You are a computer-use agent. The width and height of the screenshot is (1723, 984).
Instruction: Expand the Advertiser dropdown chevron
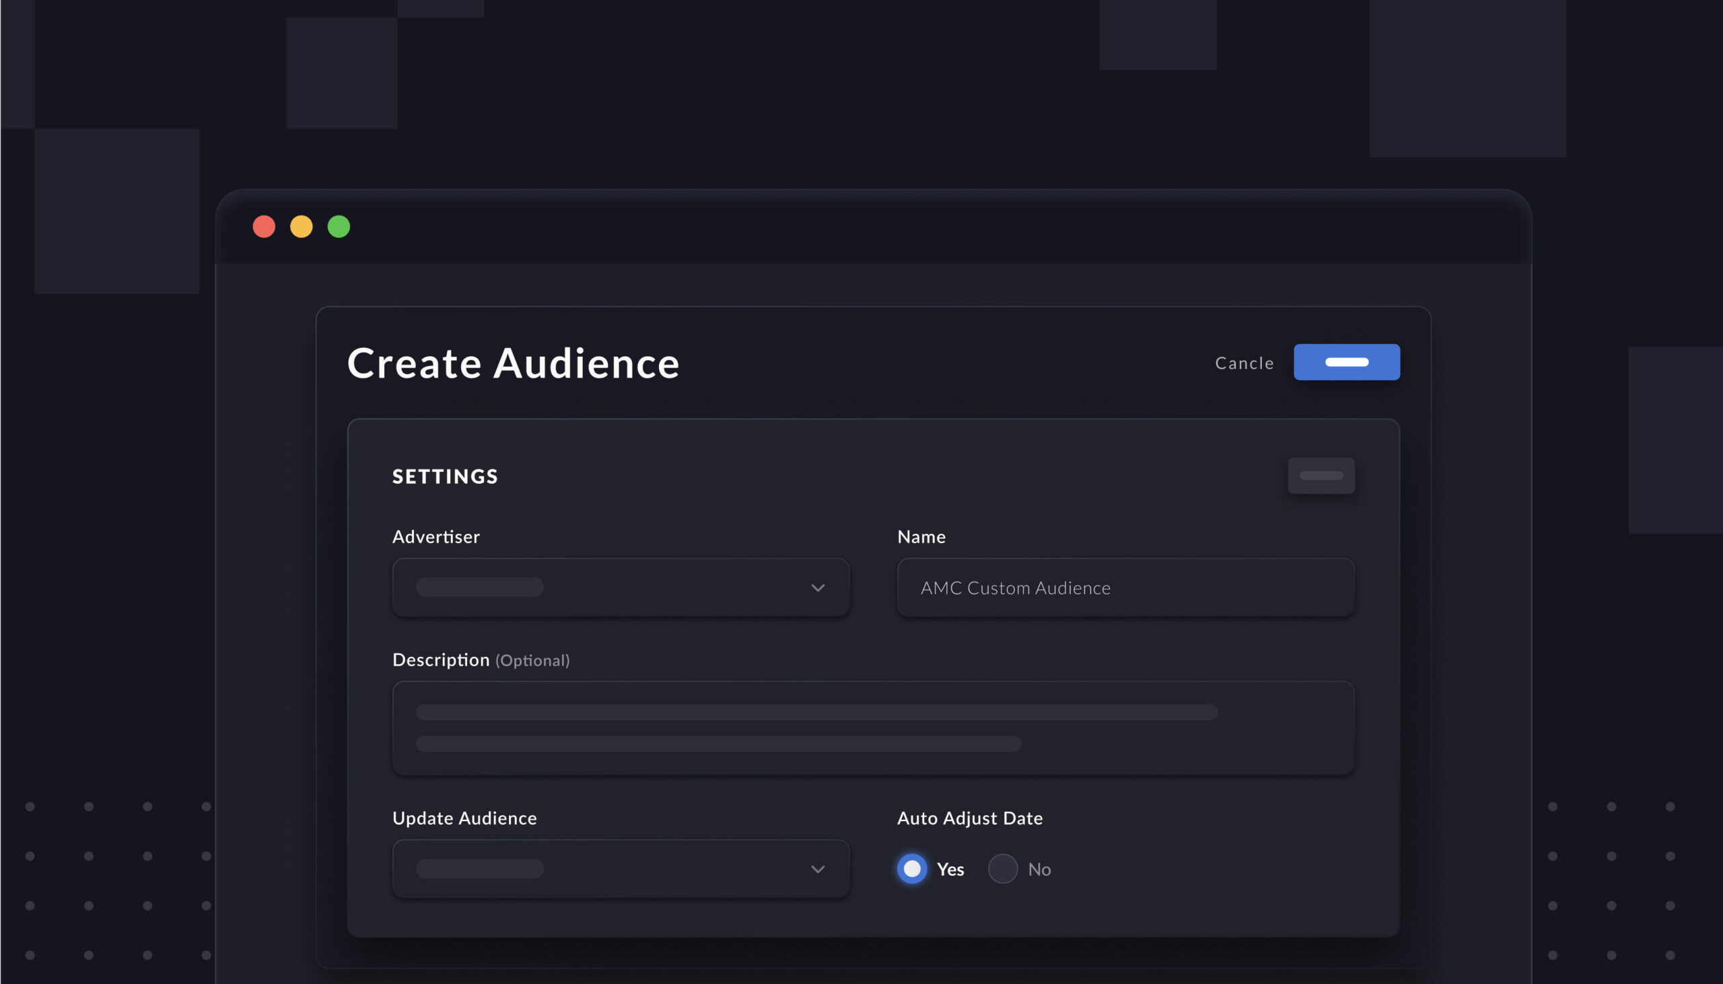tap(818, 588)
